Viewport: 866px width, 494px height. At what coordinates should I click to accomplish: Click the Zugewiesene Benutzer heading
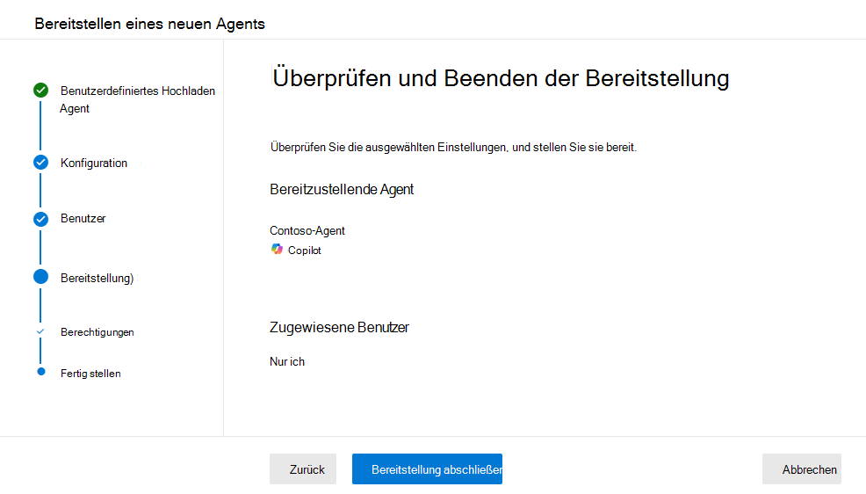click(339, 327)
